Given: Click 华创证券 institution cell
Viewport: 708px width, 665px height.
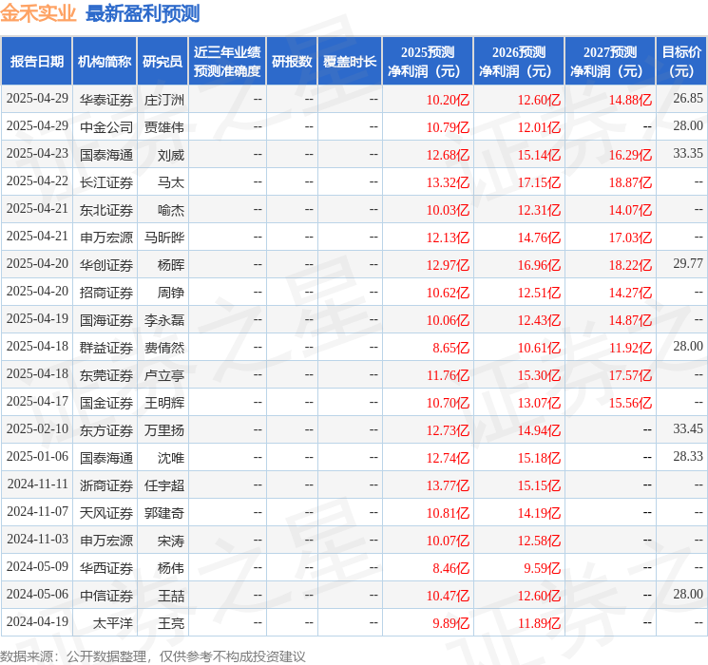Looking at the screenshot, I should [106, 265].
